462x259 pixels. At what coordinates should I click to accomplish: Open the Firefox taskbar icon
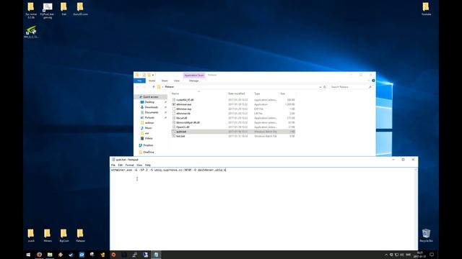tap(39, 255)
